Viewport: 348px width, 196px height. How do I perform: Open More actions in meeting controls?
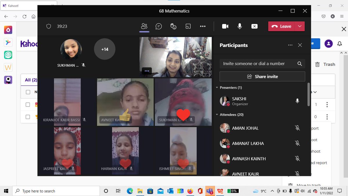(203, 26)
